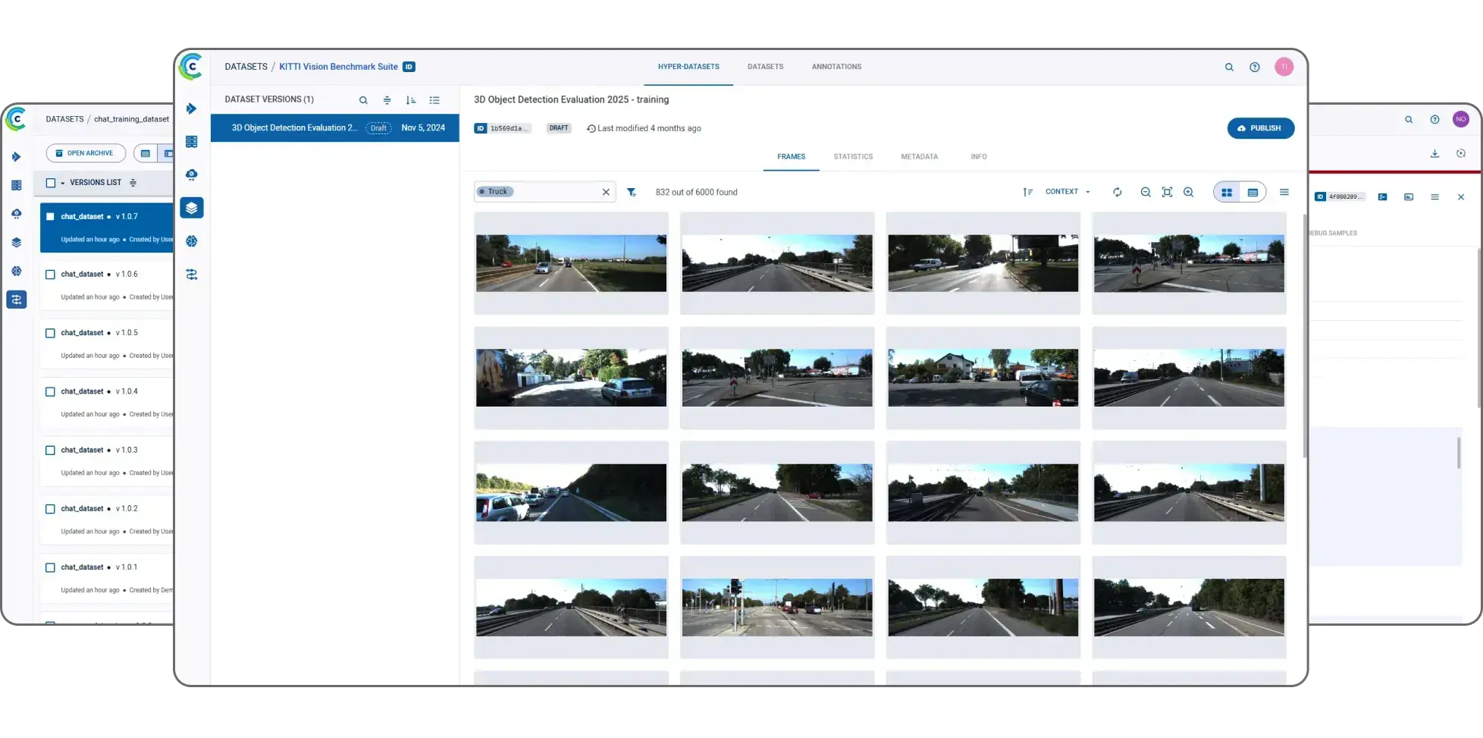Viewport: 1483px width, 738px height.
Task: Check the chat_dataset v1.0.2 checkbox
Action: click(x=50, y=508)
